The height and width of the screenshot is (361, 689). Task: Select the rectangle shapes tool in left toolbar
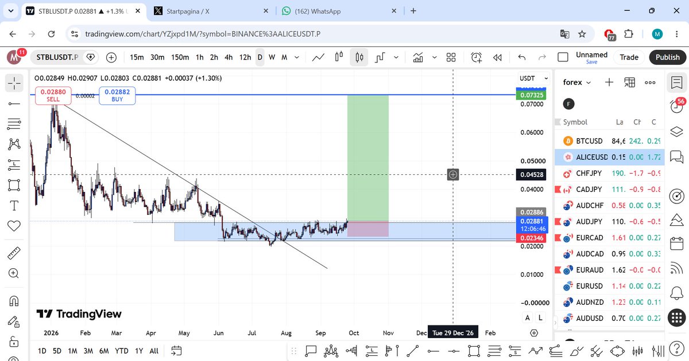tap(14, 185)
